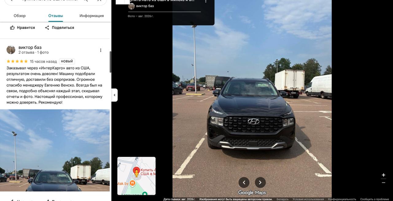
Task: Click Сообщить о проблеме footer link
Action: (x=375, y=199)
